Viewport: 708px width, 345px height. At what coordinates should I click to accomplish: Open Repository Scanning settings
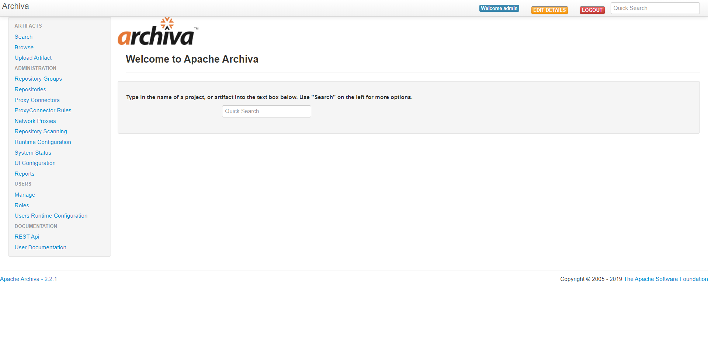pos(41,131)
